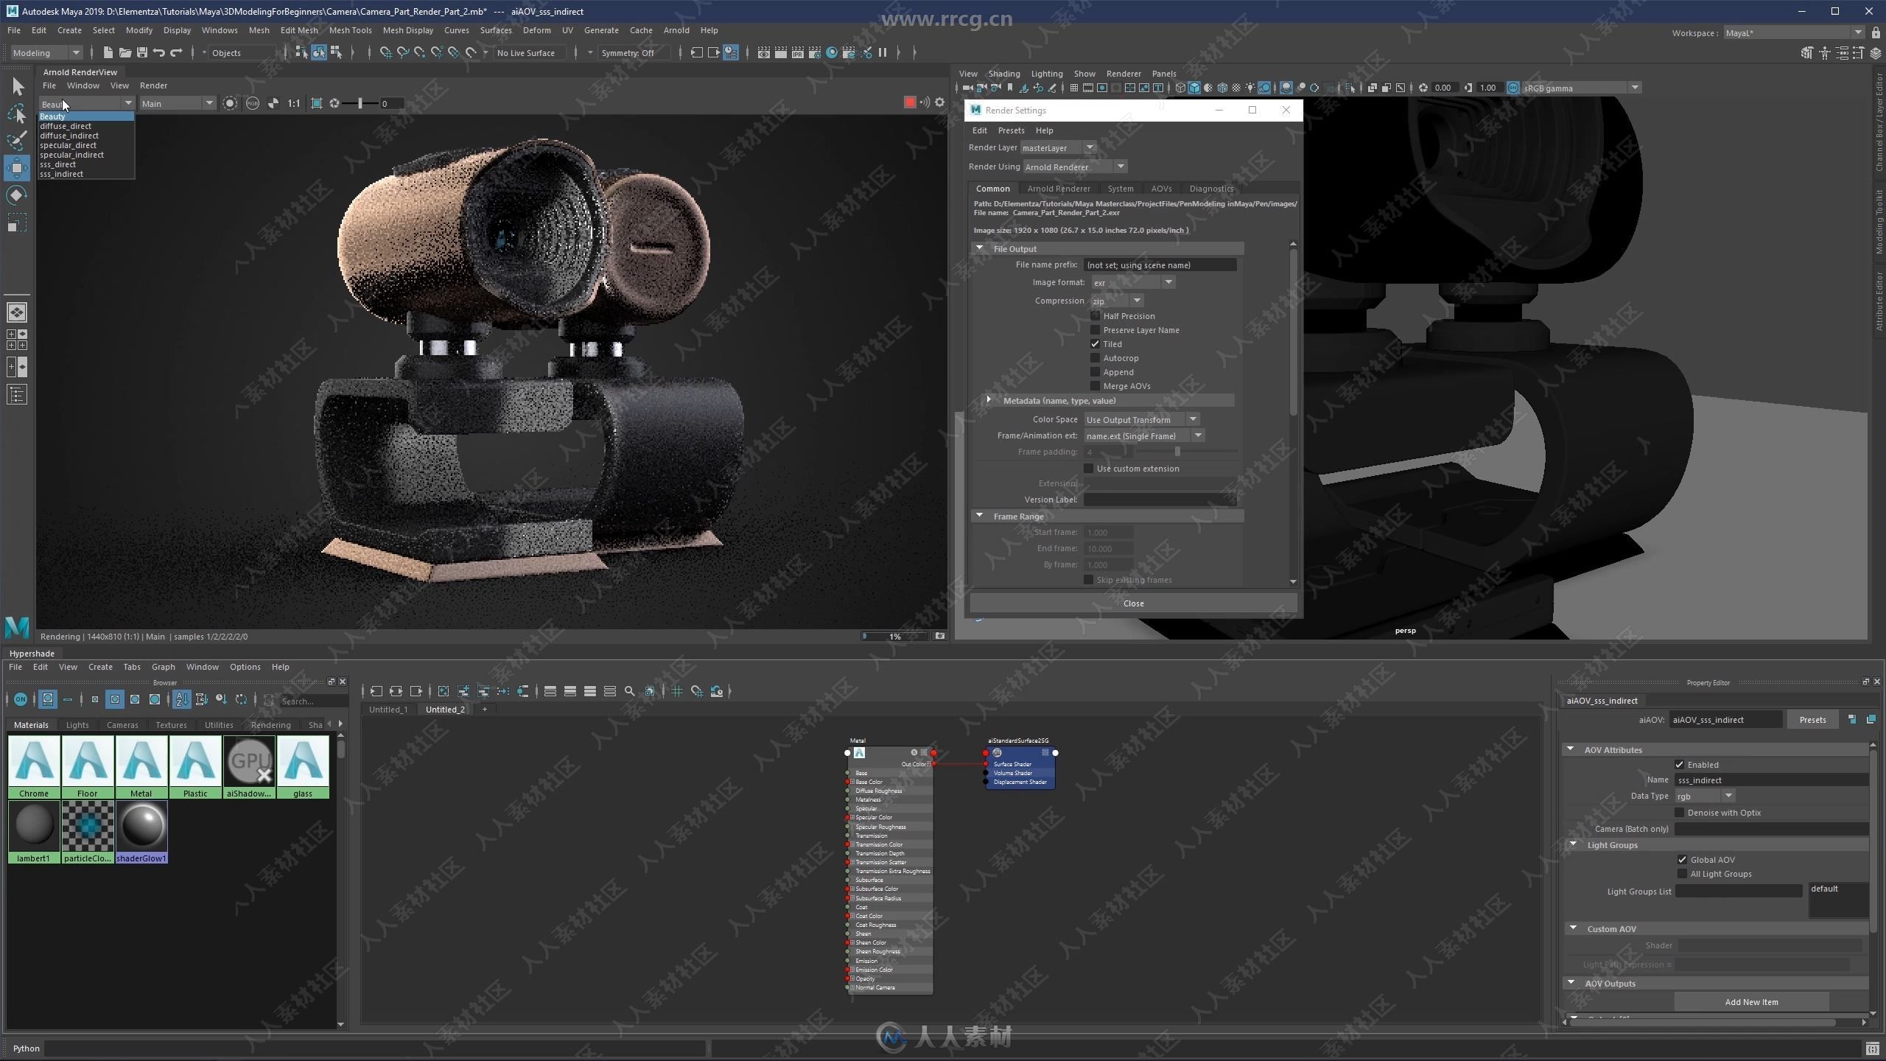This screenshot has width=1886, height=1061.
Task: Click the Close button in Render Settings
Action: (x=1133, y=603)
